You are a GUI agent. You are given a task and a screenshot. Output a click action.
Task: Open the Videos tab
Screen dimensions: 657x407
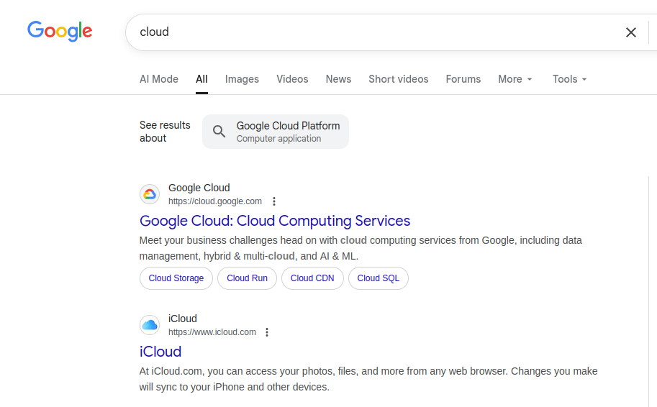pos(292,79)
